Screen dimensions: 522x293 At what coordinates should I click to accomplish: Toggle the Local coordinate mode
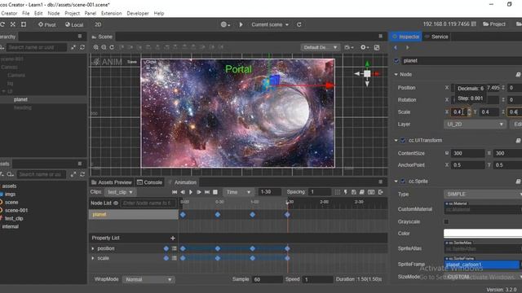tap(74, 24)
